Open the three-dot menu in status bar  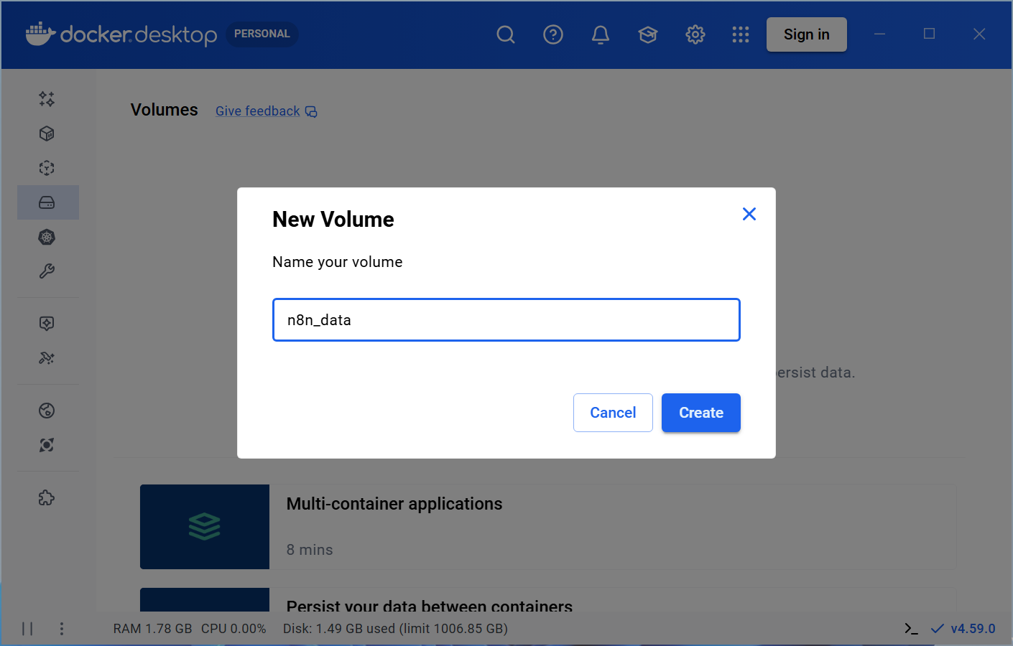click(62, 628)
